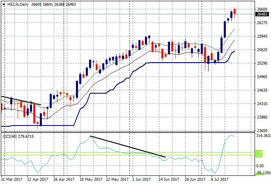Click the CCI line's peak in mid-July
Viewport: 271px width, 184px height.
[x=232, y=135]
